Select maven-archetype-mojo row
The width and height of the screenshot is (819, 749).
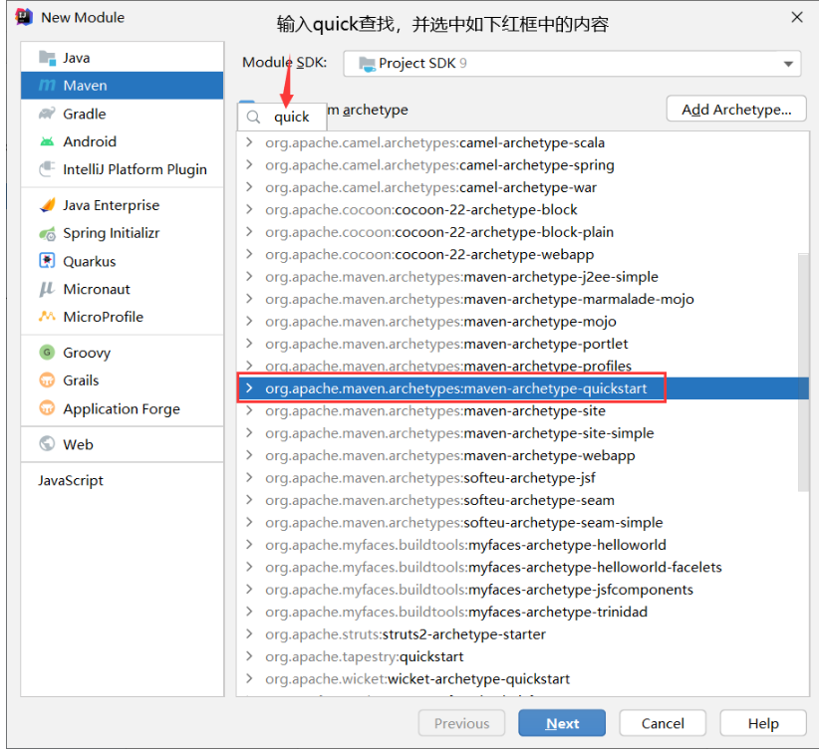(x=522, y=322)
